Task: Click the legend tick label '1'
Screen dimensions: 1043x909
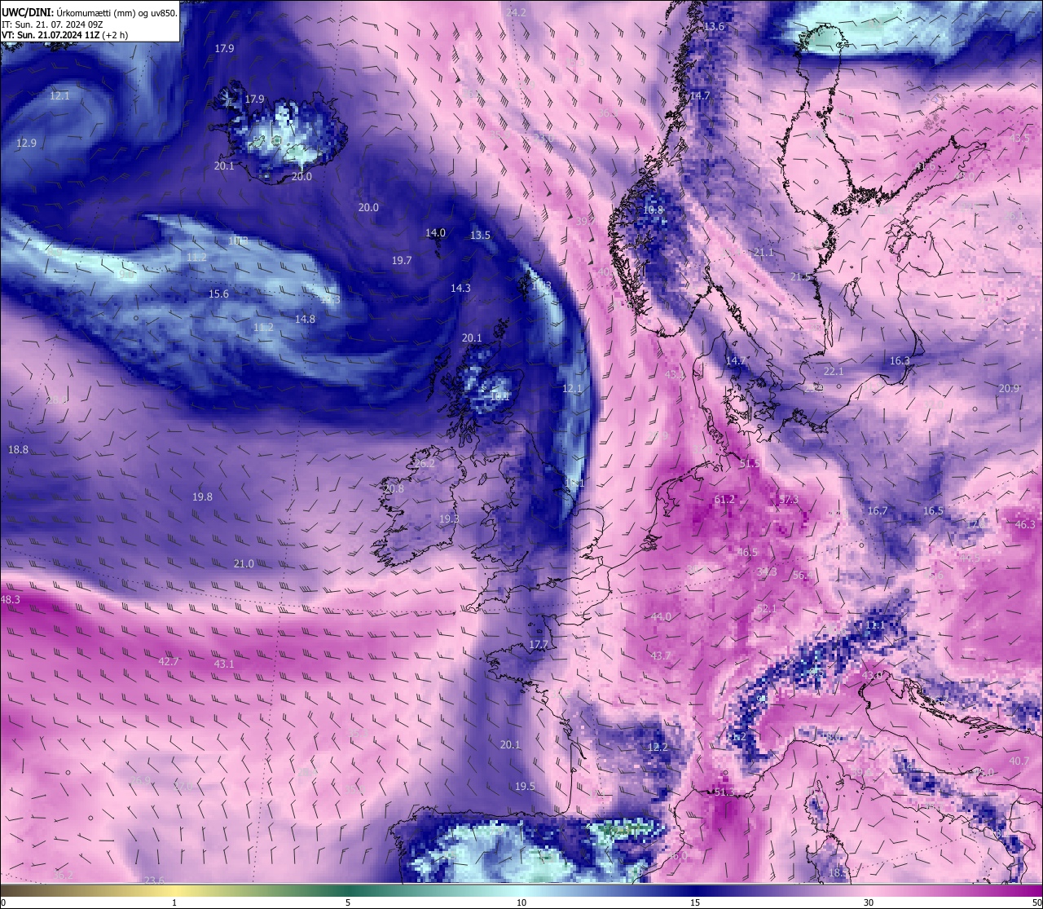Action: click(x=174, y=902)
